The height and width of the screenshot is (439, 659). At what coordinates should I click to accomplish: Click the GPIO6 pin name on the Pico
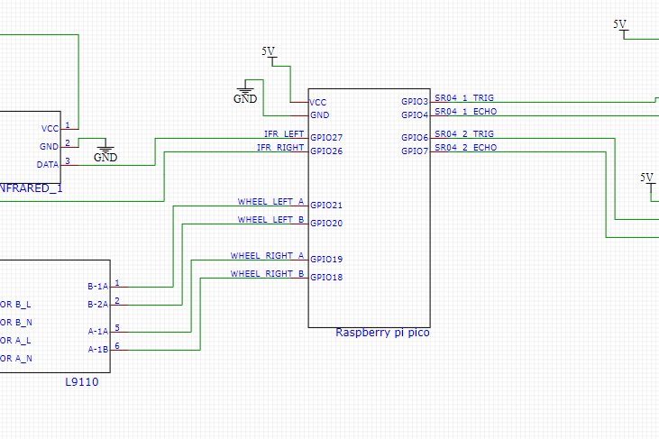point(415,138)
